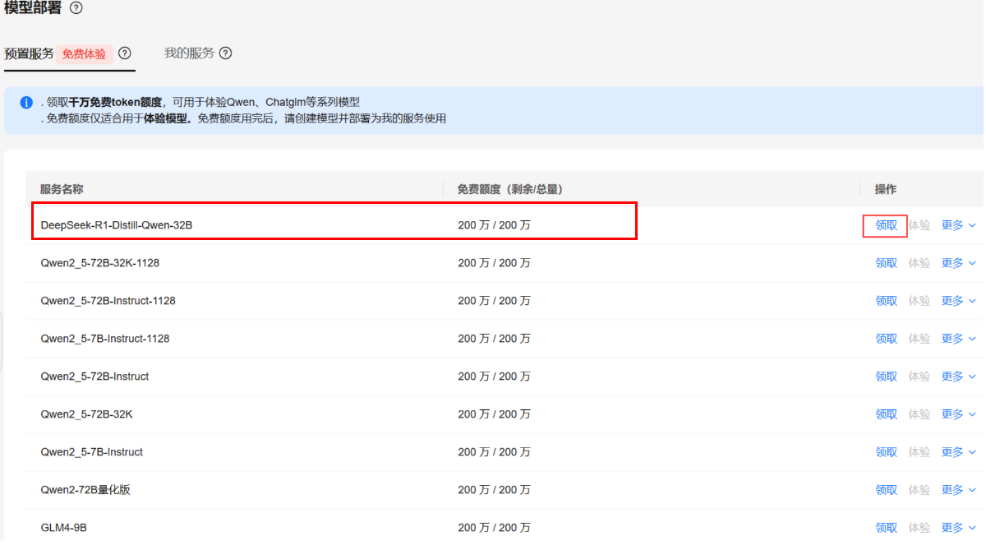
Task: Select service name Qwen2_5-72B-Instruct-1128
Action: point(108,301)
